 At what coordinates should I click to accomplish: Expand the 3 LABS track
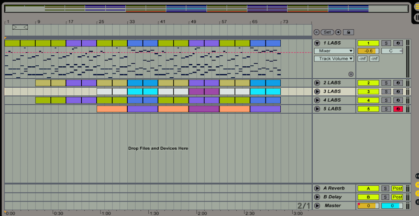click(x=317, y=92)
